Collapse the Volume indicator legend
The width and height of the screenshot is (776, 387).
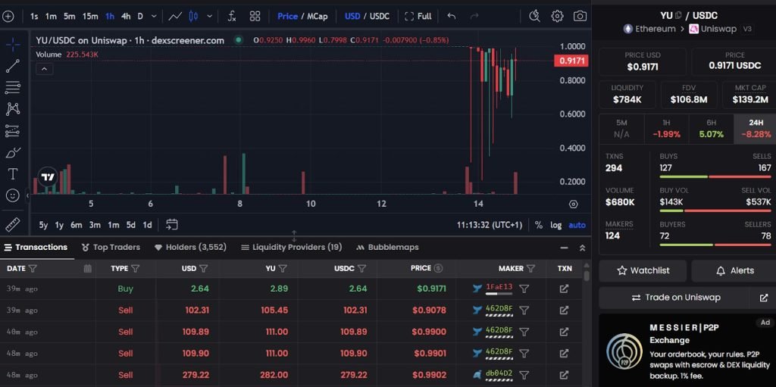point(44,69)
